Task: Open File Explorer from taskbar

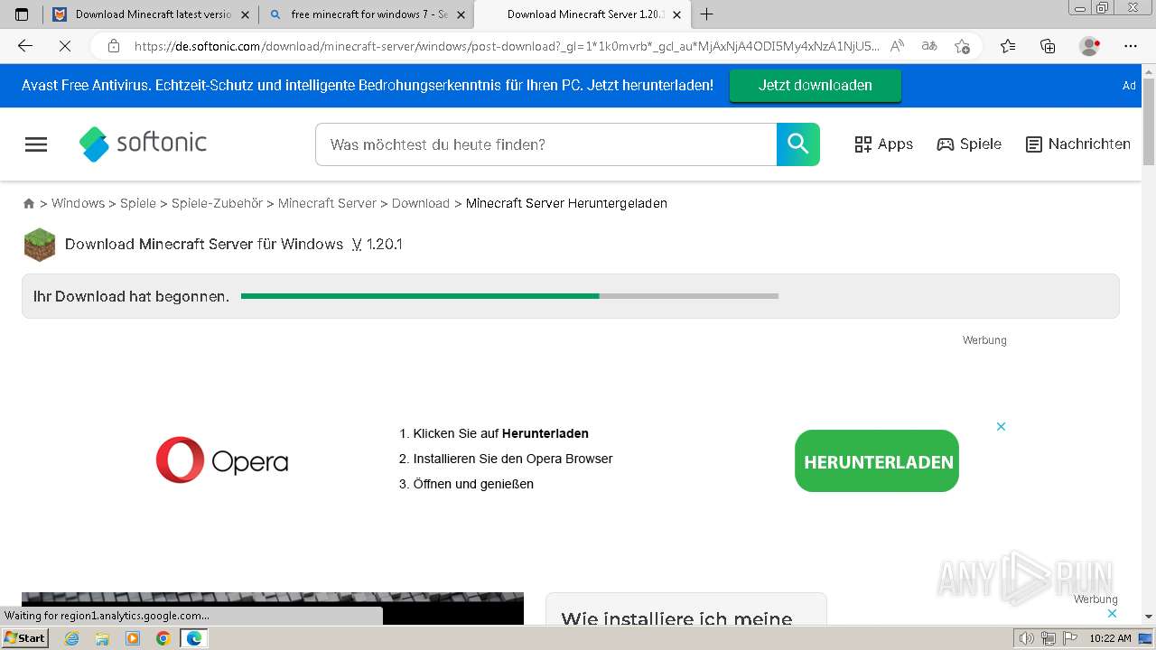Action: 102,638
